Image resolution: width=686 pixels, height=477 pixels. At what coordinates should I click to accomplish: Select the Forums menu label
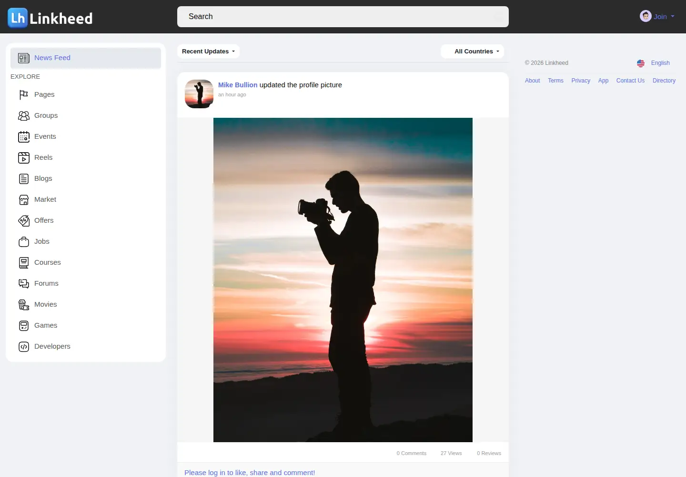pyautogui.click(x=46, y=283)
